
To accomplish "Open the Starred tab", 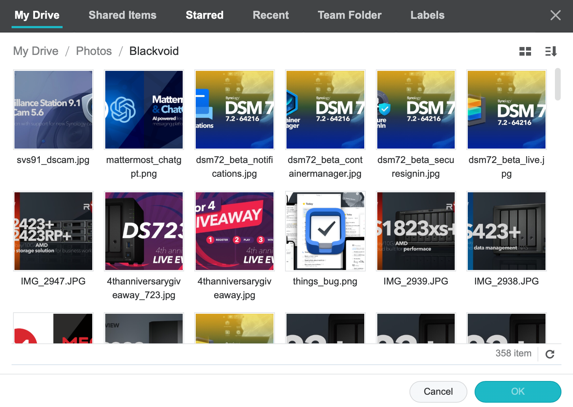I will coord(205,15).
